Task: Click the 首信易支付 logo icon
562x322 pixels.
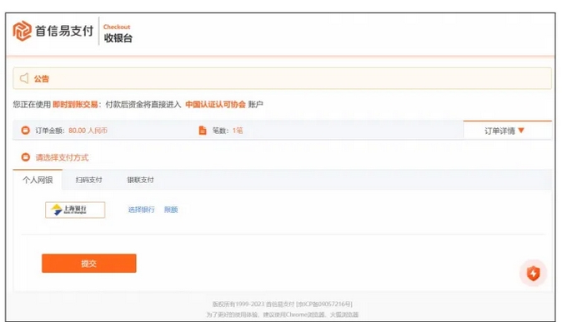Action: pos(23,31)
